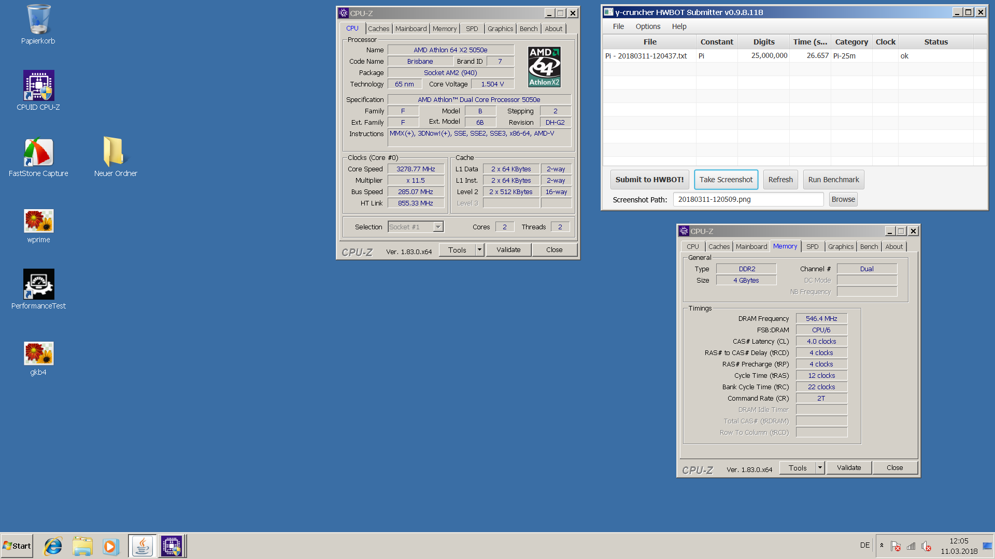
Task: Click Validate in the CPU window
Action: pos(508,250)
